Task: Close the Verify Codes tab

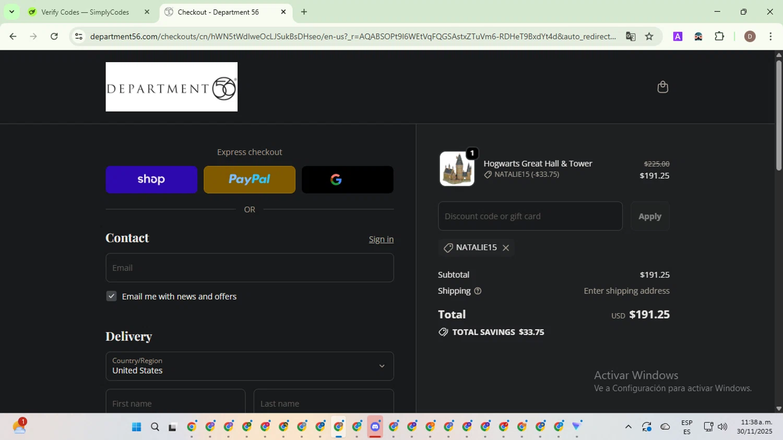Action: point(147,12)
